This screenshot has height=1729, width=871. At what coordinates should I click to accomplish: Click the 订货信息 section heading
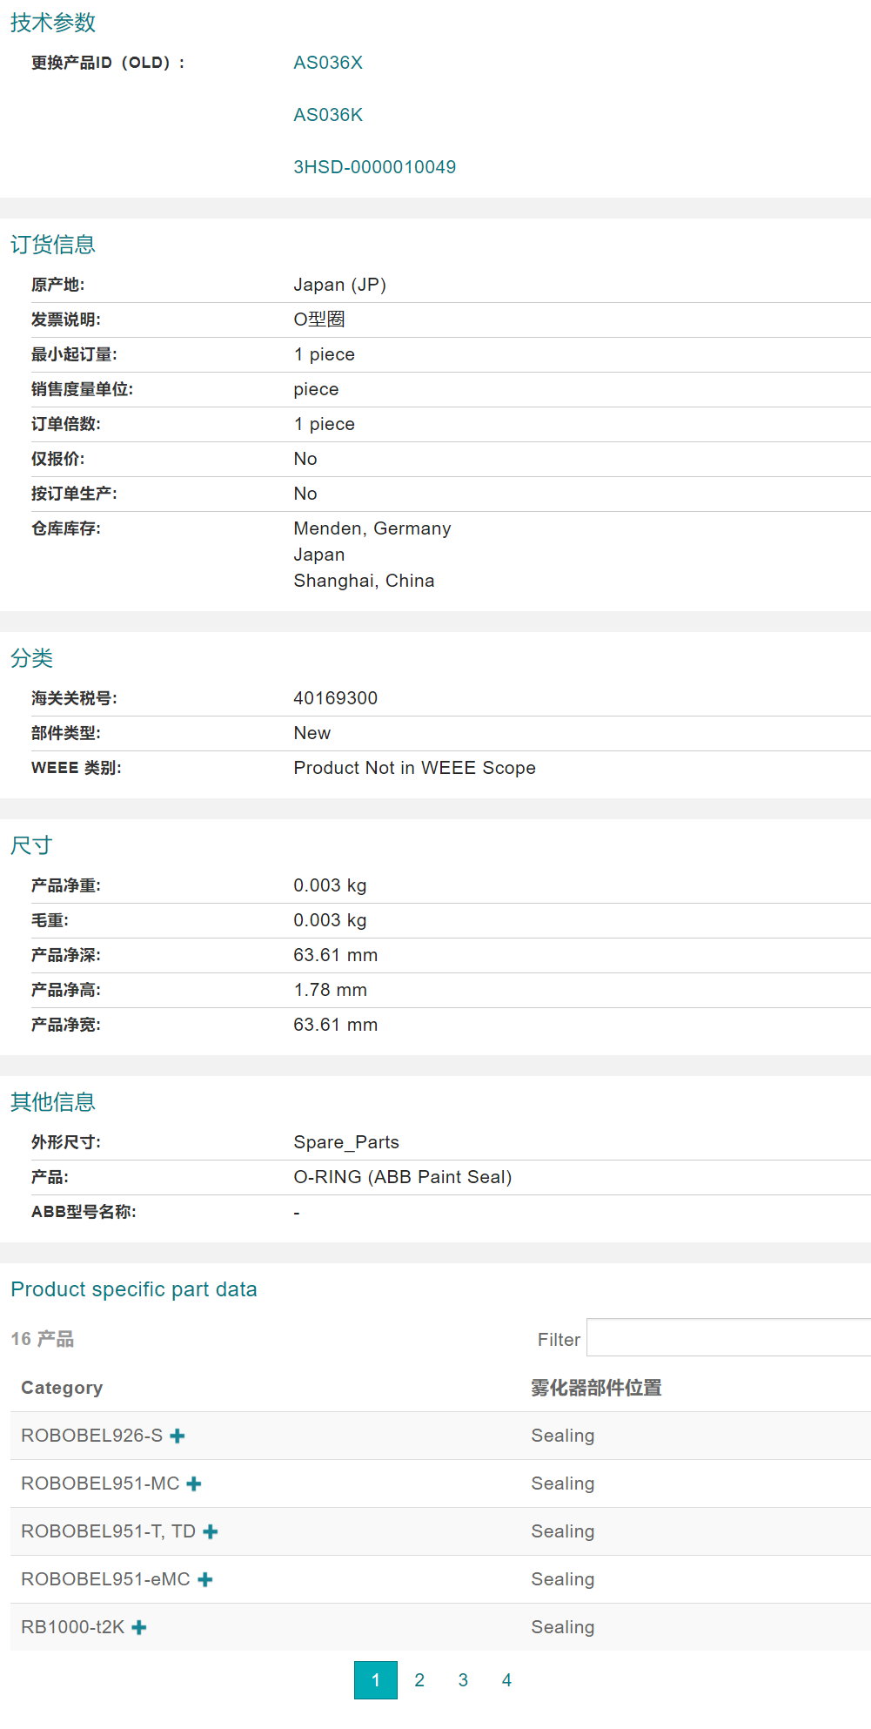point(53,245)
